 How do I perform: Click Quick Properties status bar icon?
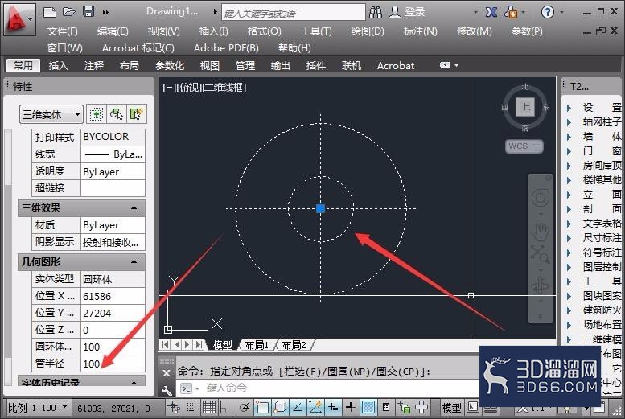pyautogui.click(x=386, y=407)
